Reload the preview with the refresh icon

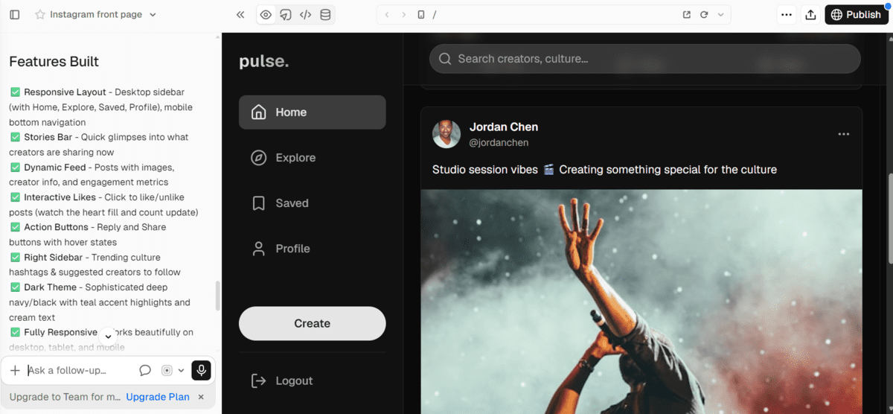(704, 15)
